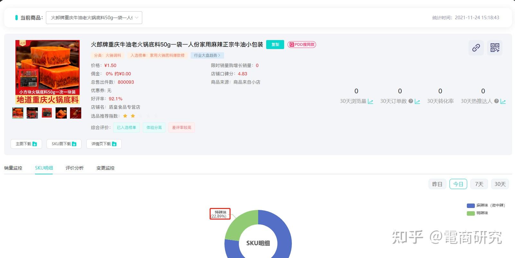Click the 已入选榜单 evaluation tag
The width and height of the screenshot is (515, 258).
[127, 128]
